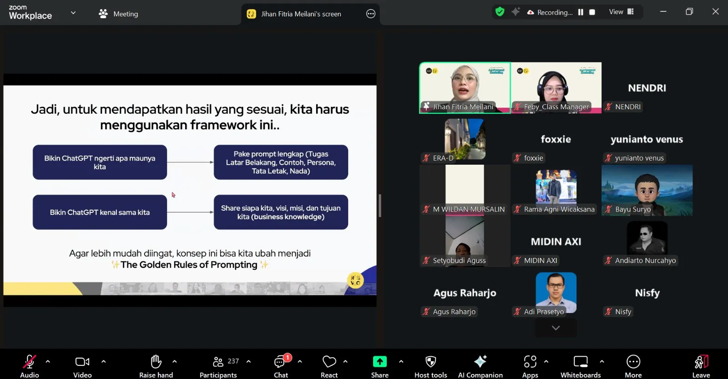Show next page of participants chevron
The image size is (728, 379).
click(x=556, y=328)
